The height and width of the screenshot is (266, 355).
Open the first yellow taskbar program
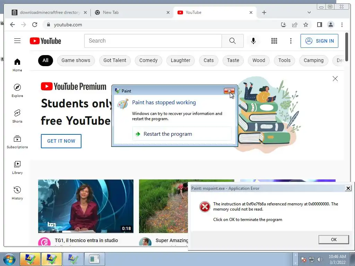click(30, 259)
